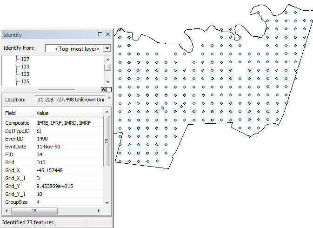Click the horizontal scrollbar right arrow
313x228 pixels.
click(x=99, y=211)
